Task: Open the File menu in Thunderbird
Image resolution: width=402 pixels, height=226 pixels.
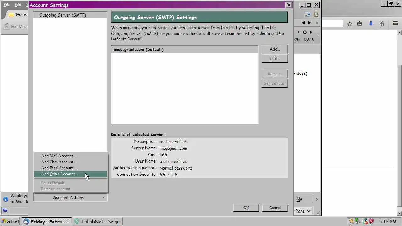Action: (x=7, y=5)
